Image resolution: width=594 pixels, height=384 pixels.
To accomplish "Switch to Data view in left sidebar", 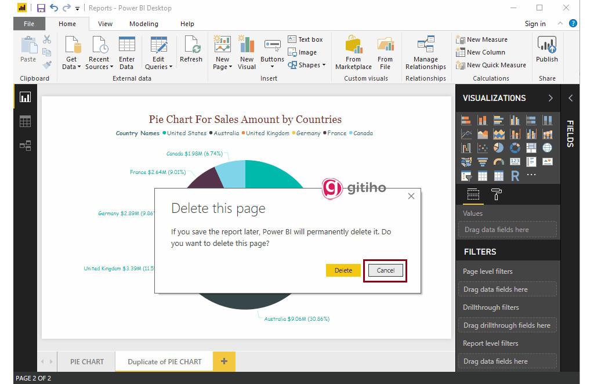I will [26, 122].
